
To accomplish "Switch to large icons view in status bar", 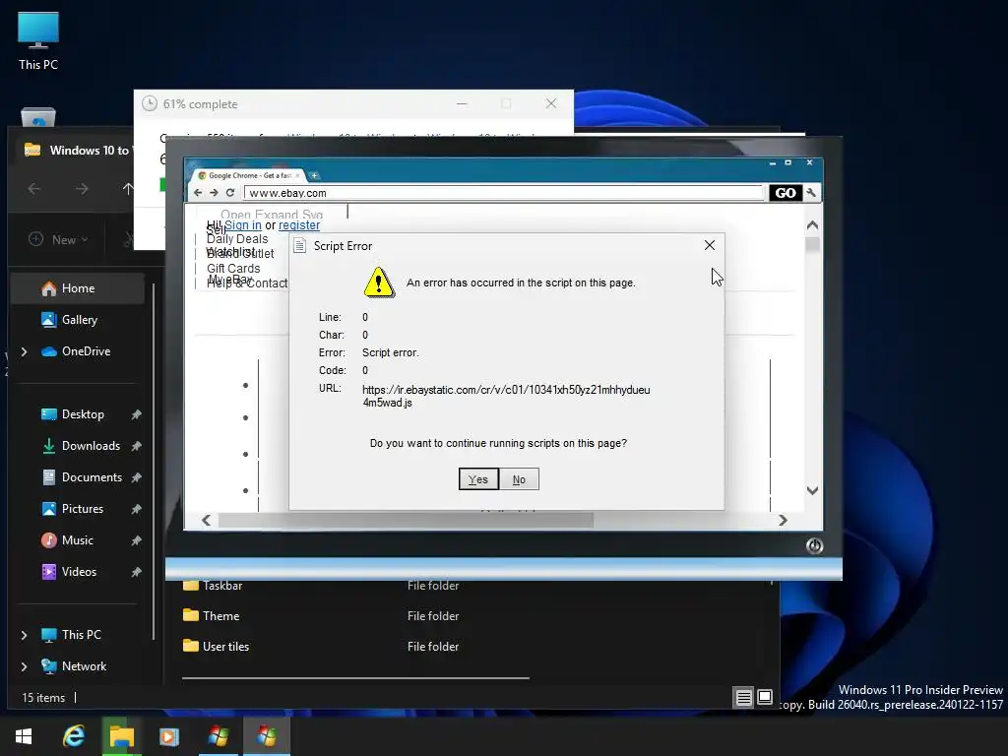I will tap(765, 698).
